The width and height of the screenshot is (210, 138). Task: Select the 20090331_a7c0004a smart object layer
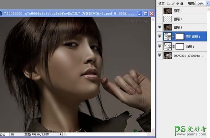(187, 56)
